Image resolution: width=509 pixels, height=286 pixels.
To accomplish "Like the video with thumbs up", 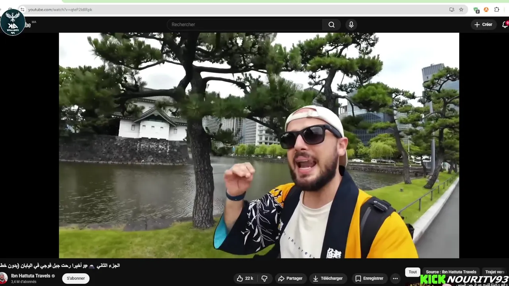I will [245, 278].
